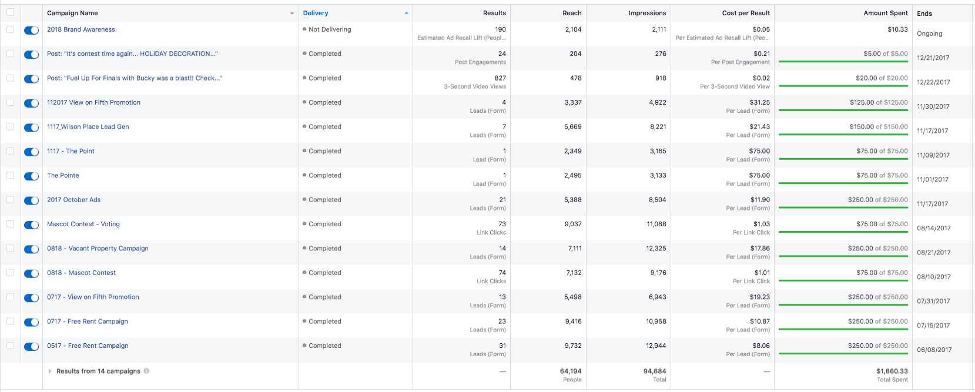Click the "$31.25" cost per result value
Viewport: 975px width, 392px height.
tap(760, 102)
